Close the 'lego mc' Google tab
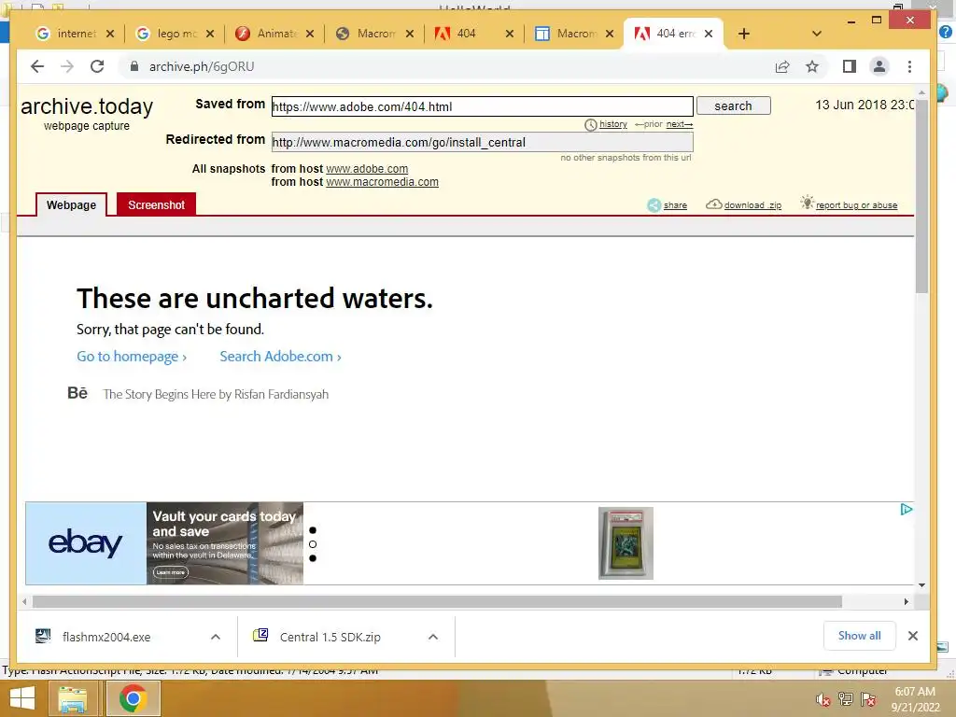 tap(210, 34)
